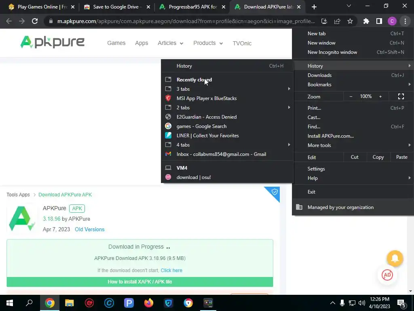Image resolution: width=414 pixels, height=311 pixels.
Task: Switch to Save to Google Drive tab
Action: tap(117, 7)
